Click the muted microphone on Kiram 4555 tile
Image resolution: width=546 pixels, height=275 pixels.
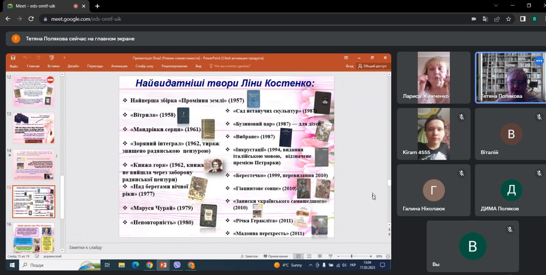(462, 117)
